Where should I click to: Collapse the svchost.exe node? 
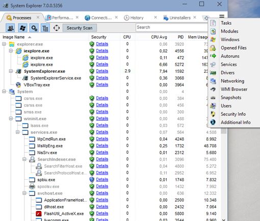24,193
